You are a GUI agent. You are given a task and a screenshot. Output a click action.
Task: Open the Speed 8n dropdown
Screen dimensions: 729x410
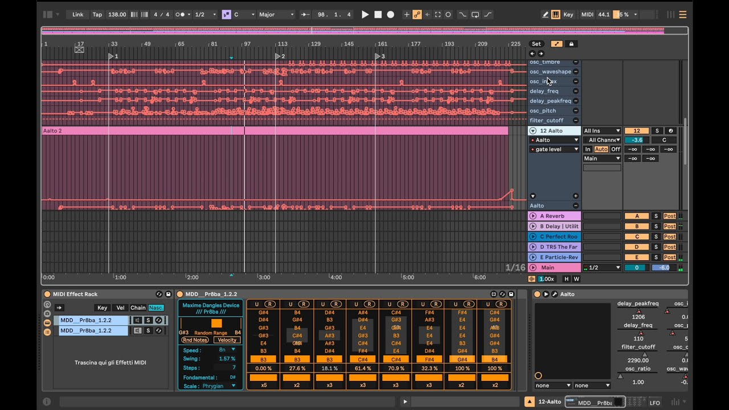tap(227, 350)
